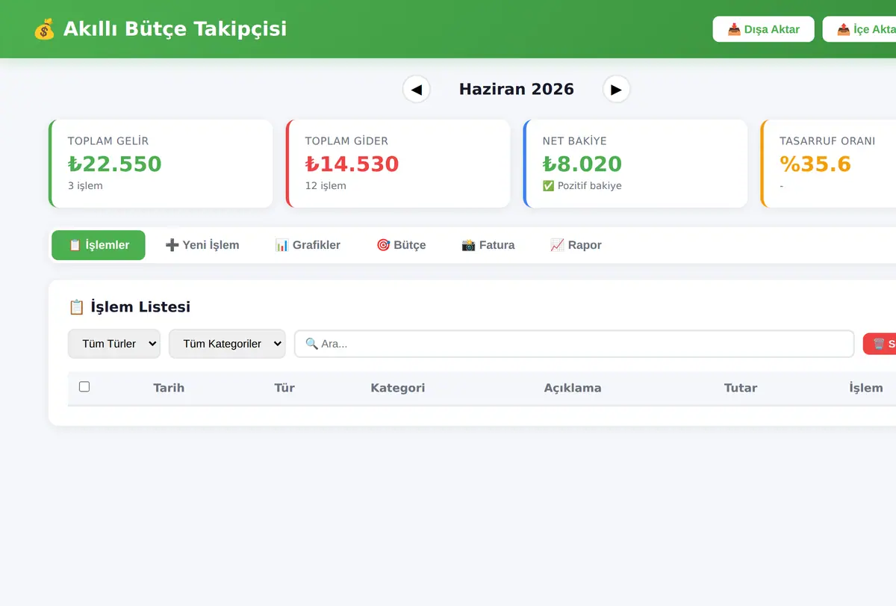Click the '3 işlem' count text

tap(85, 186)
